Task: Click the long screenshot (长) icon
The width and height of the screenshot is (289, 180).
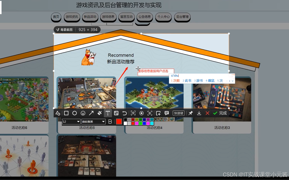Action: [x=150, y=113]
